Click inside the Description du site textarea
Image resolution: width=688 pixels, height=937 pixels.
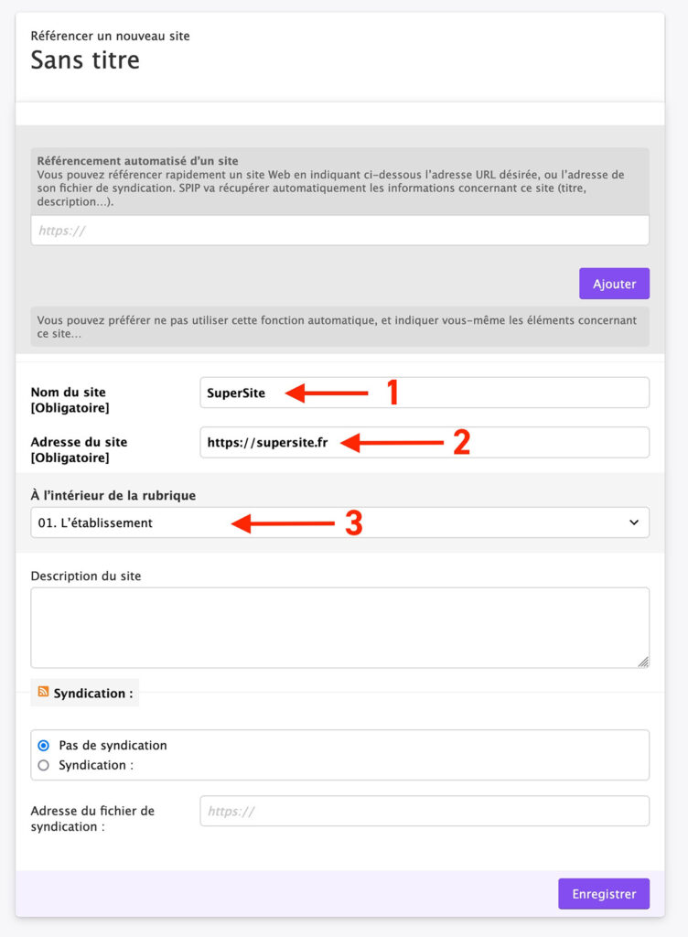339,627
